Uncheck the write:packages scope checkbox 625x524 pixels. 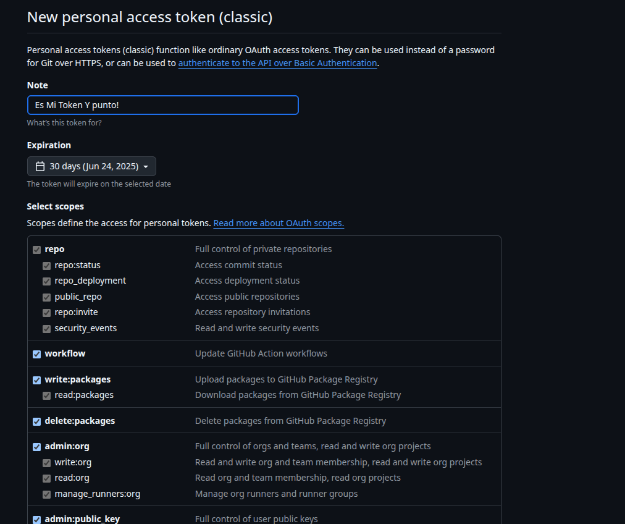click(x=37, y=380)
